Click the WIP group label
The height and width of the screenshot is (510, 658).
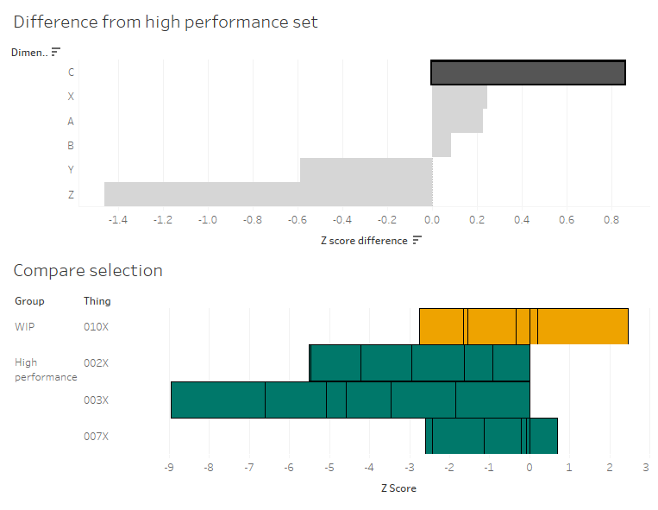point(25,327)
